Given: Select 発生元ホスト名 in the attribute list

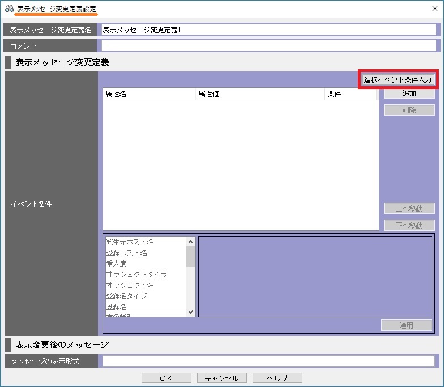Looking at the screenshot, I should pos(130,242).
